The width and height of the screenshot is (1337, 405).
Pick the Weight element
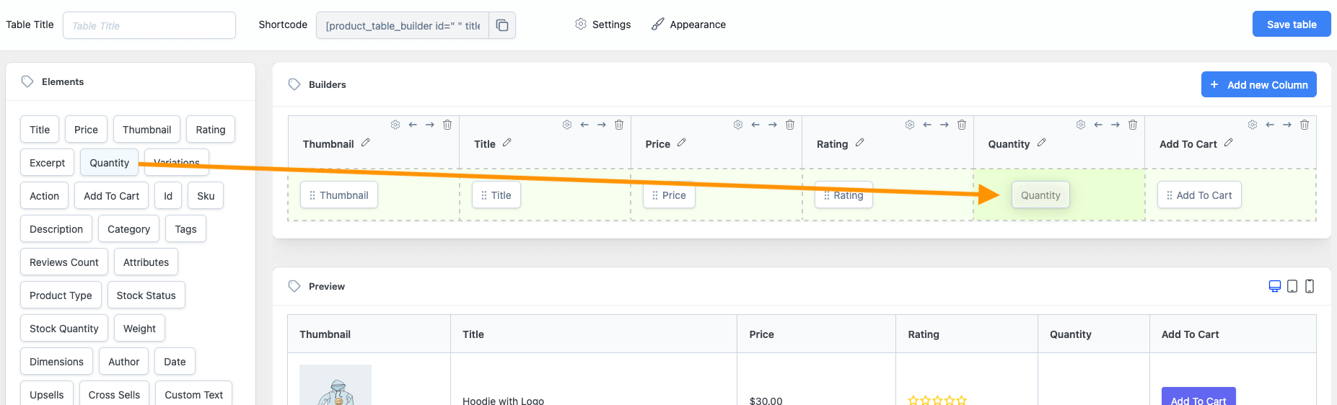tap(139, 329)
